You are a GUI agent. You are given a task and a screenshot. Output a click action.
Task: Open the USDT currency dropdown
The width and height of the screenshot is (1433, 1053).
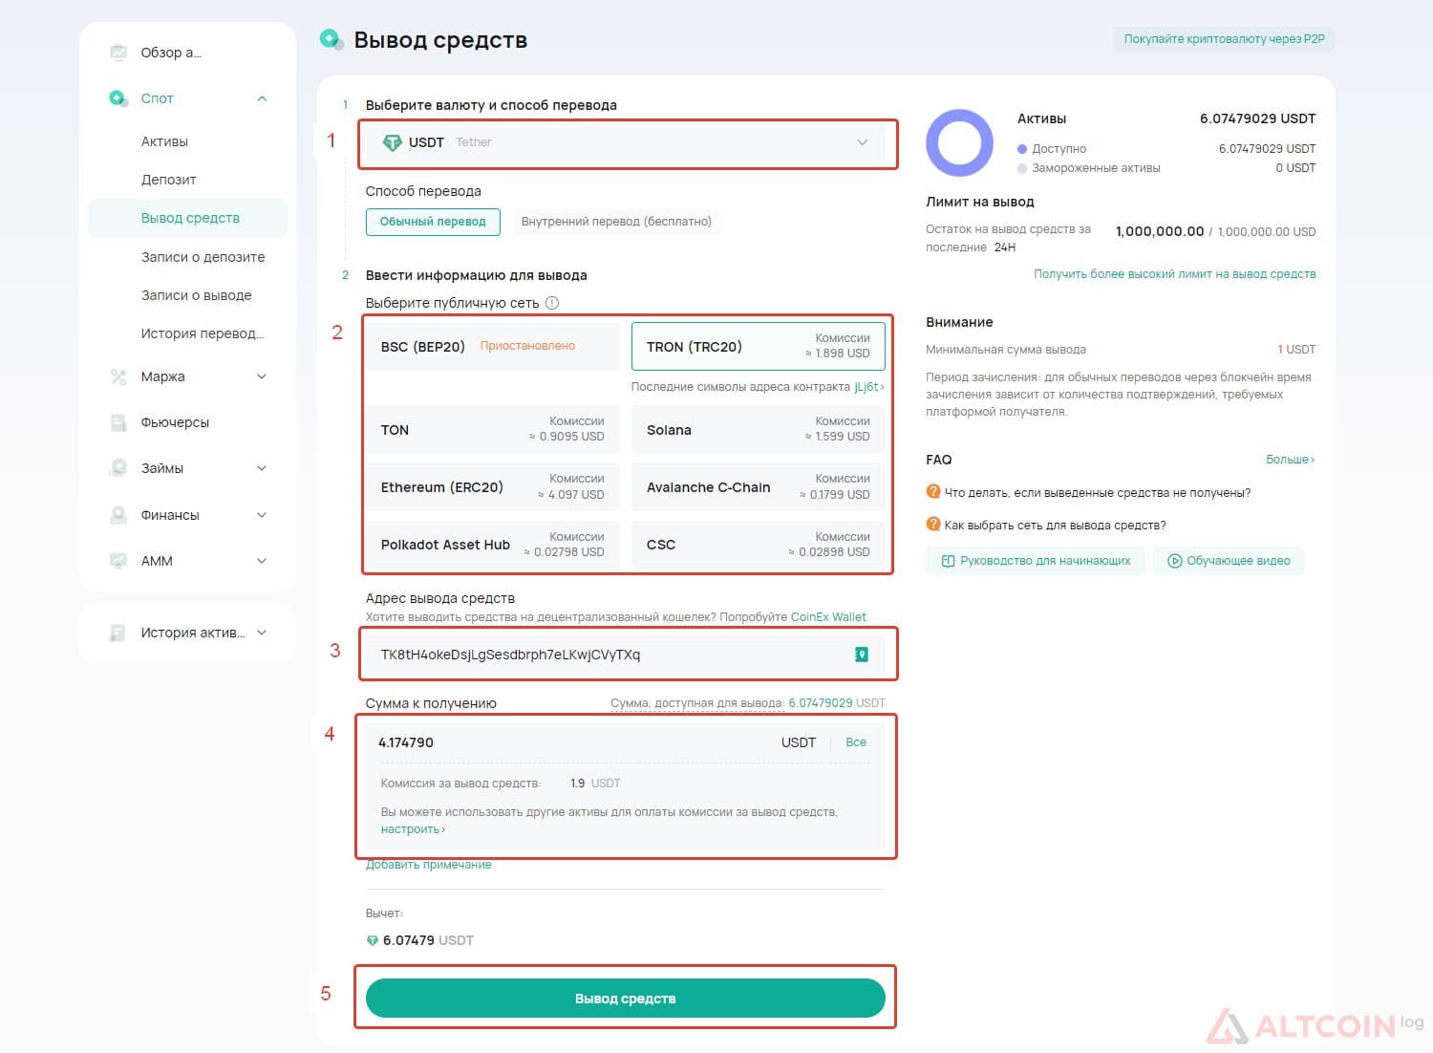pyautogui.click(x=626, y=142)
